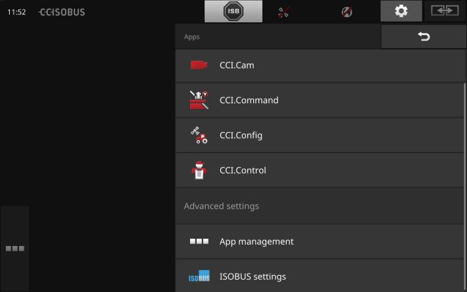Image resolution: width=467 pixels, height=292 pixels.
Task: Click the CCI.Control operator icon
Action: click(x=199, y=170)
